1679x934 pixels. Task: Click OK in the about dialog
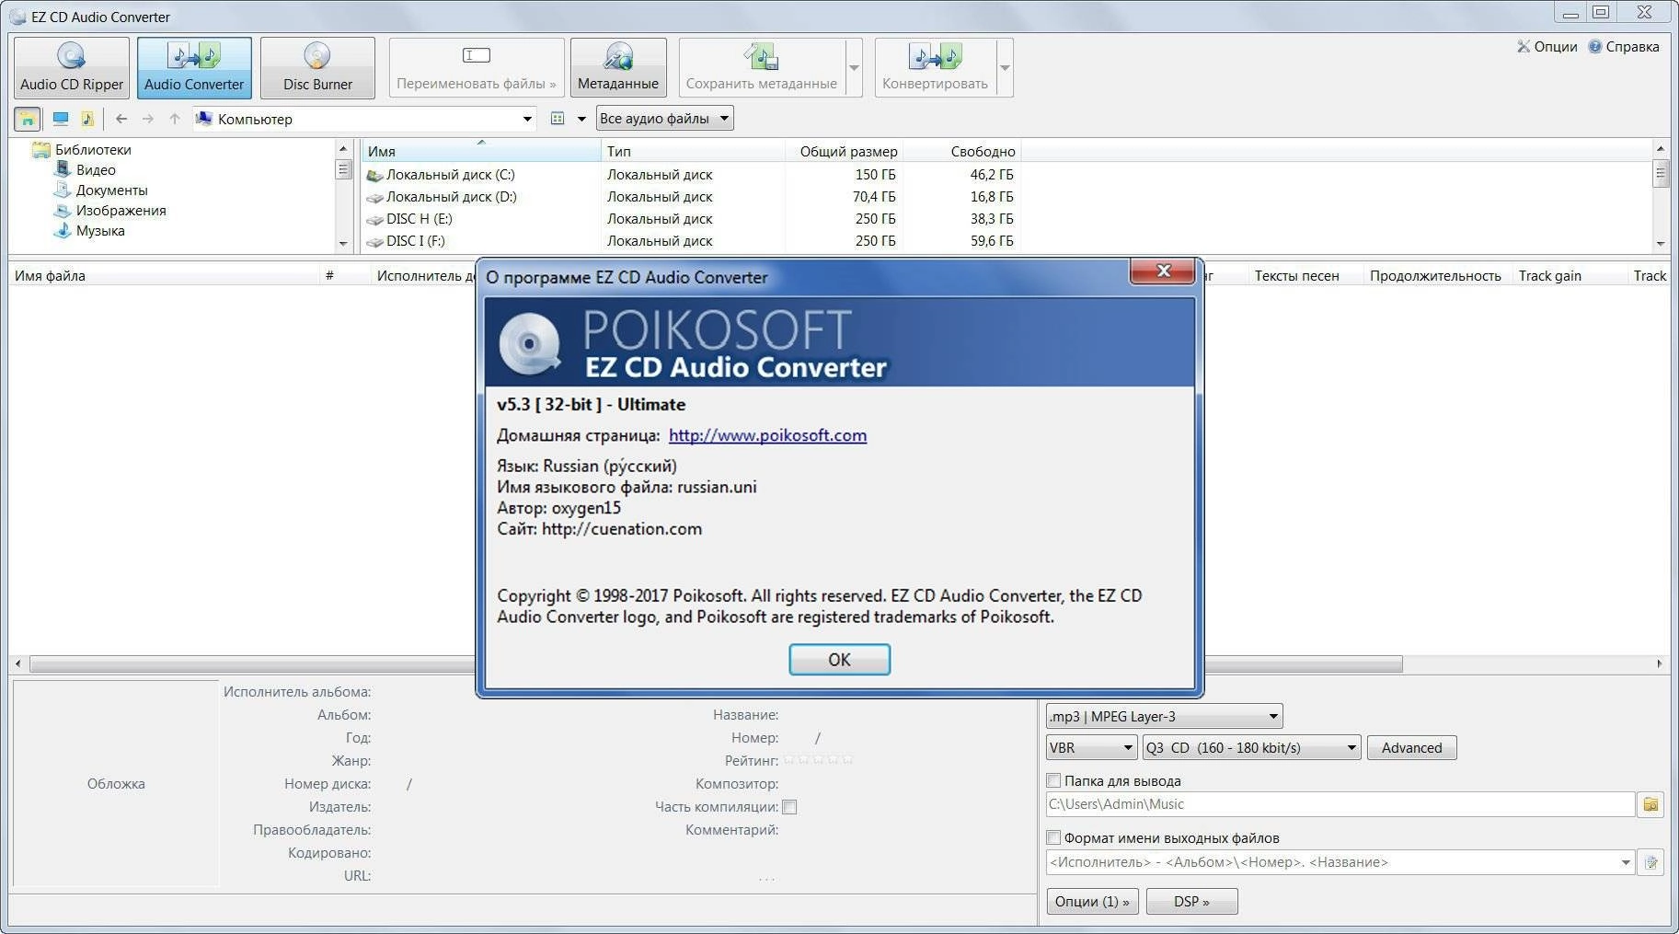point(839,660)
